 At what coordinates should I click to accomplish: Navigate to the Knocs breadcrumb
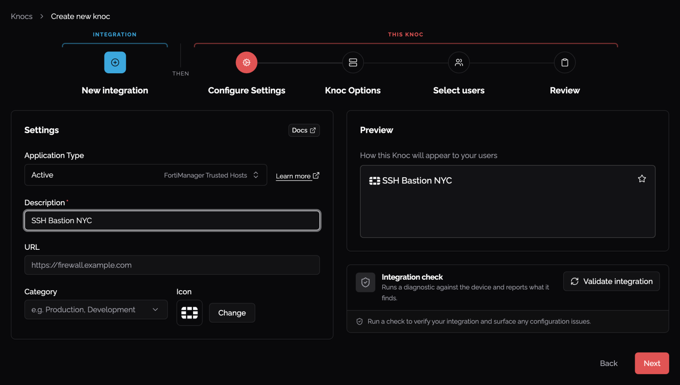click(x=21, y=17)
